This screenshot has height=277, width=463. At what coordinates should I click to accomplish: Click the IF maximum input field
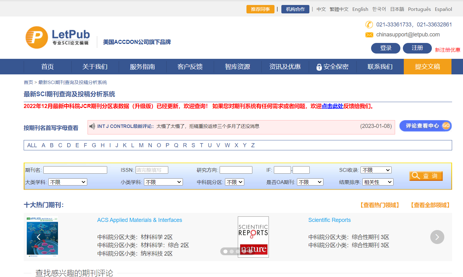(x=301, y=170)
